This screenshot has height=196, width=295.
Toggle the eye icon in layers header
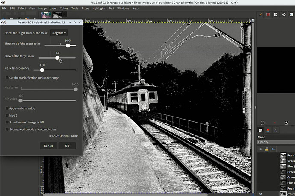[260, 149]
